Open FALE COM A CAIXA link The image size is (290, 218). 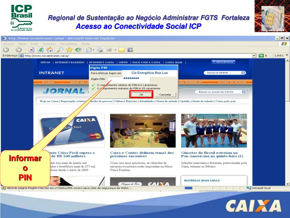point(146,62)
